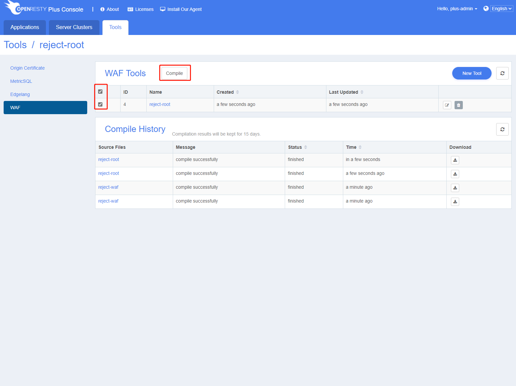Click the Tools breadcrumb link
This screenshot has height=386, width=516.
click(15, 45)
